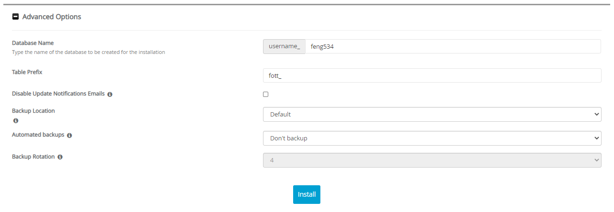Viewport: 614px width, 212px height.
Task: Click the disabled Backup Rotation dropdown
Action: (432, 160)
